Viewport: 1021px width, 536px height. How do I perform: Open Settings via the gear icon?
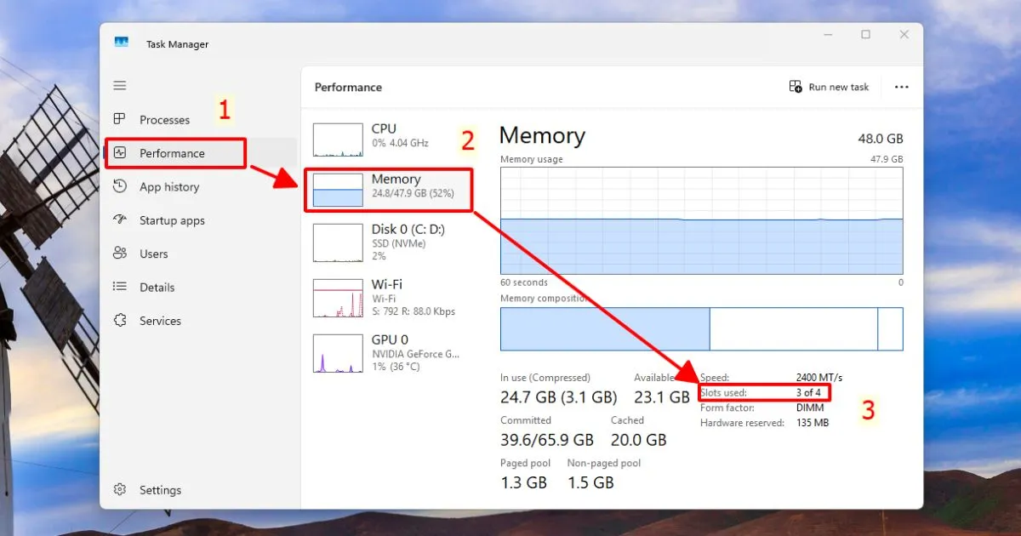point(120,489)
